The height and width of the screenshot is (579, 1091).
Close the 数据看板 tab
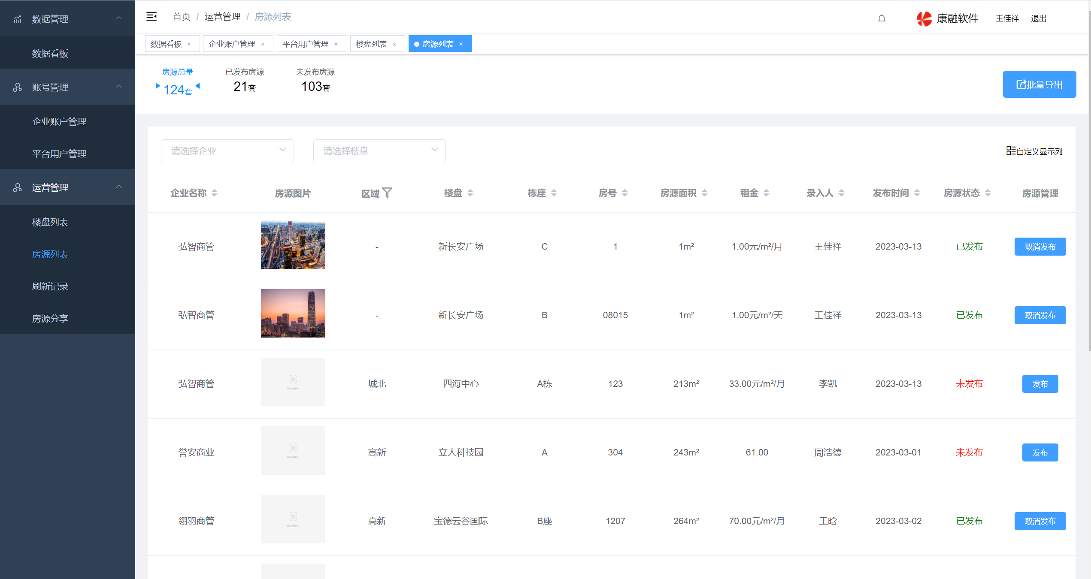pyautogui.click(x=189, y=44)
